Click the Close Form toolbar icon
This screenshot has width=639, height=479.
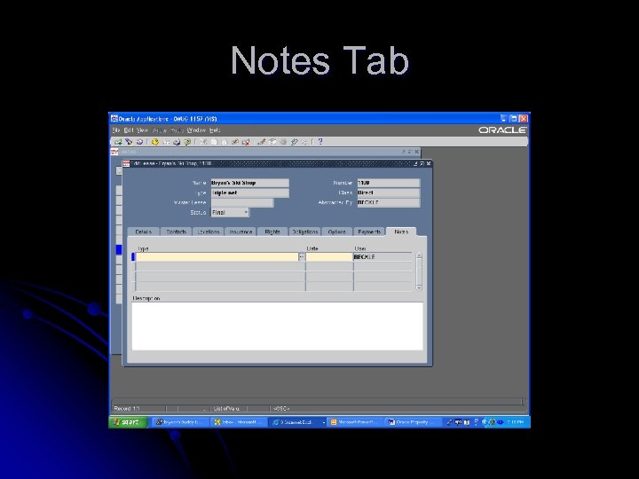[x=187, y=142]
